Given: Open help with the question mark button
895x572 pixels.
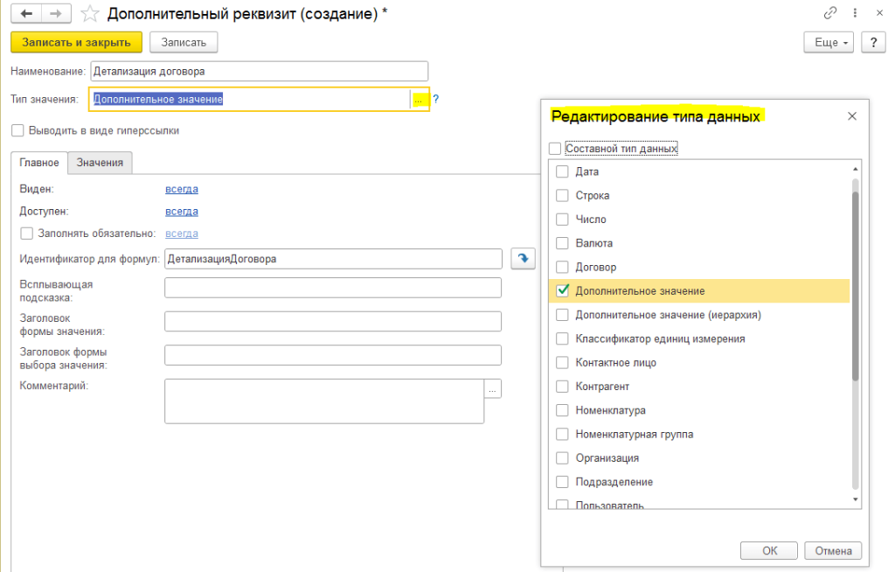Looking at the screenshot, I should coord(873,42).
